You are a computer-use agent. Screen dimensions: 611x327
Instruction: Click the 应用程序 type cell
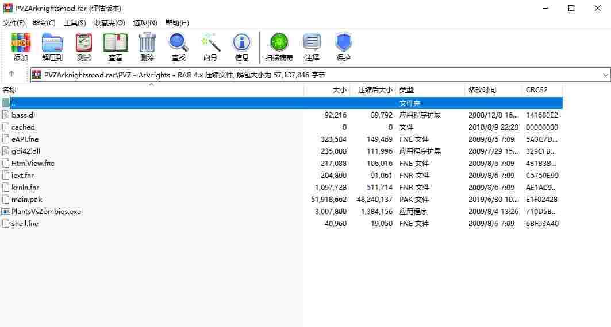coord(413,212)
